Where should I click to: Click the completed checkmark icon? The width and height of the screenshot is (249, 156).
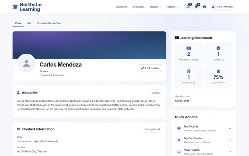[218, 48]
